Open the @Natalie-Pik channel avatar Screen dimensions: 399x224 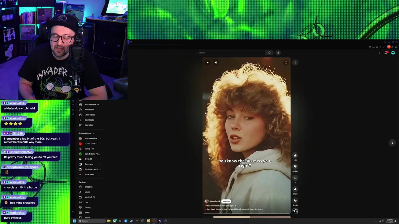(206, 201)
